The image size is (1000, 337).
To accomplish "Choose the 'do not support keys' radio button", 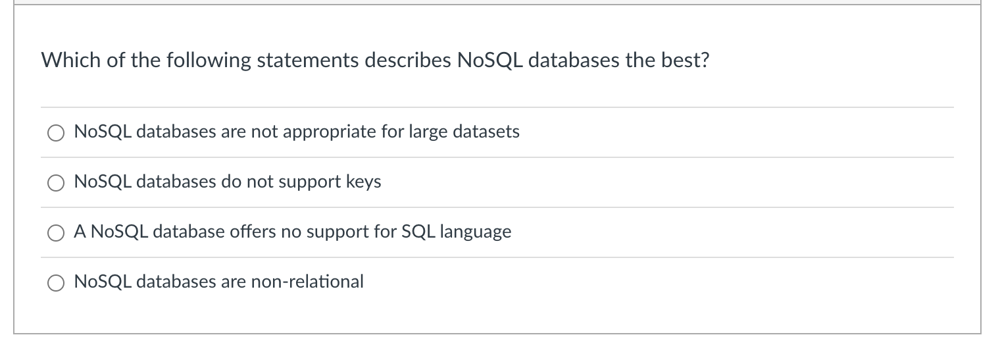I will (x=55, y=183).
